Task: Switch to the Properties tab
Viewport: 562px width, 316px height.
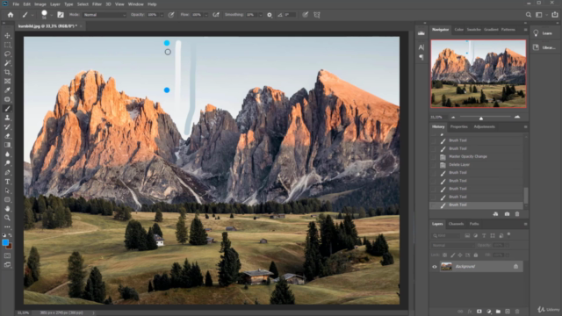Action: coord(458,126)
